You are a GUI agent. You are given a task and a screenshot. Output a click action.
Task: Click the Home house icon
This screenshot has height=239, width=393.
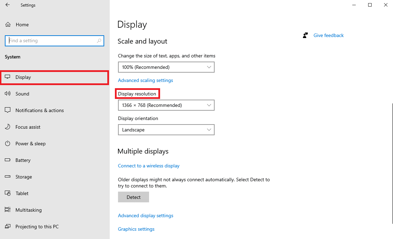(8, 24)
